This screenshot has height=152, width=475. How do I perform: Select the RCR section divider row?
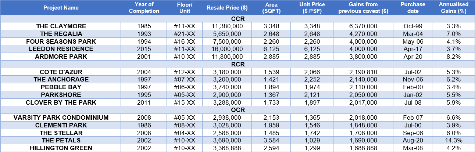(238, 64)
